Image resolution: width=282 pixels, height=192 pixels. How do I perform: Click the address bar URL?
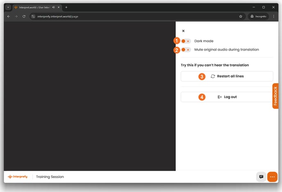point(58,16)
